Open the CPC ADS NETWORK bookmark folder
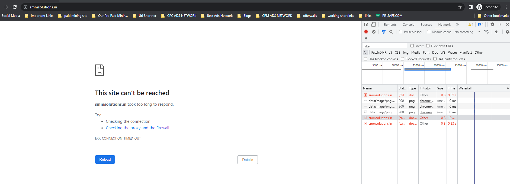The width and height of the screenshot is (510, 184). tap(179, 16)
